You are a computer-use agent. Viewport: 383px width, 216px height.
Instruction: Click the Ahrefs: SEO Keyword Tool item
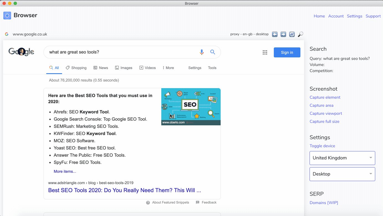(x=82, y=112)
